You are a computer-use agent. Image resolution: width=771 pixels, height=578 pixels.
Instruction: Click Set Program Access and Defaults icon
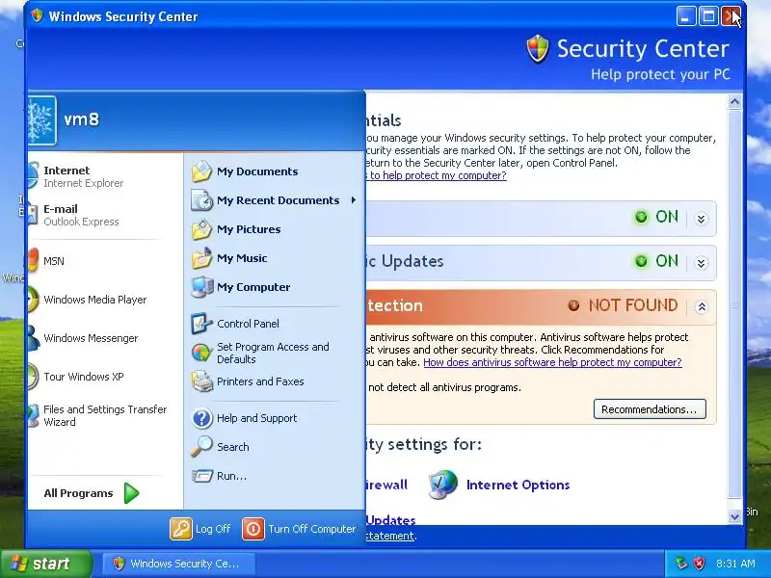coord(201,353)
